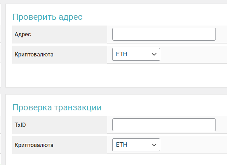The width and height of the screenshot is (227, 165).
Task: Click the Проверка транзакции heading
Action: click(x=57, y=107)
